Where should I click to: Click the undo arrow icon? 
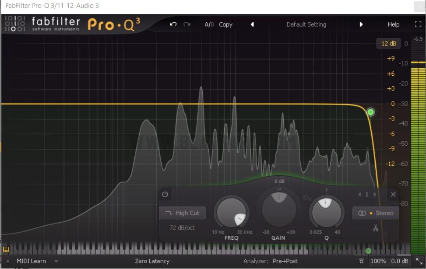pyautogui.click(x=173, y=24)
